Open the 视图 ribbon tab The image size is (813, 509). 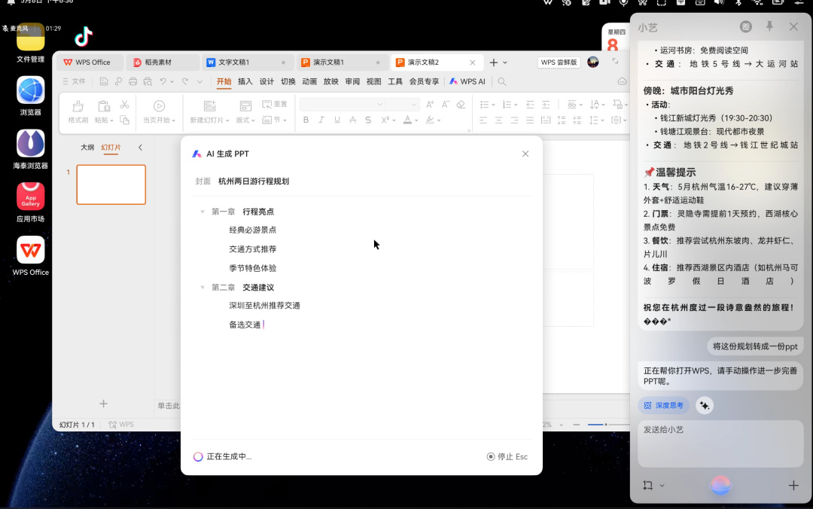pyautogui.click(x=374, y=81)
